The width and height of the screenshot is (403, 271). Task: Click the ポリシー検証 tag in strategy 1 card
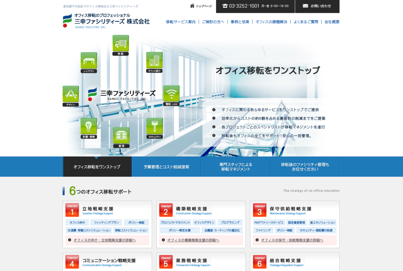point(137,222)
